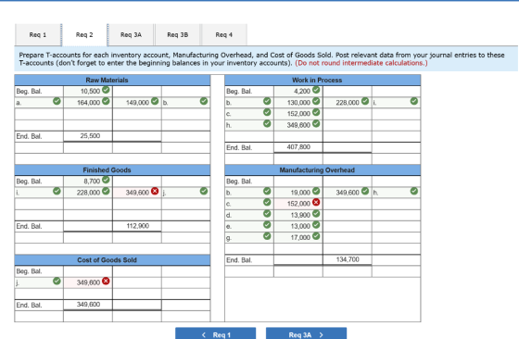Click Finished Goods ending balance 112,900
The height and width of the screenshot is (339, 519).
click(x=137, y=226)
